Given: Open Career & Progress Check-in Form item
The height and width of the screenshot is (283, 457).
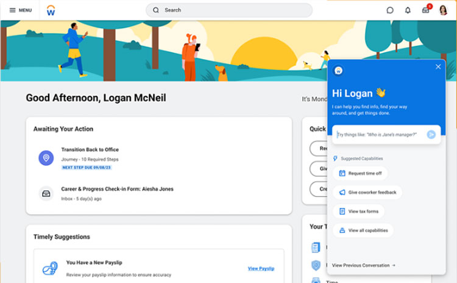Looking at the screenshot, I should 117,189.
